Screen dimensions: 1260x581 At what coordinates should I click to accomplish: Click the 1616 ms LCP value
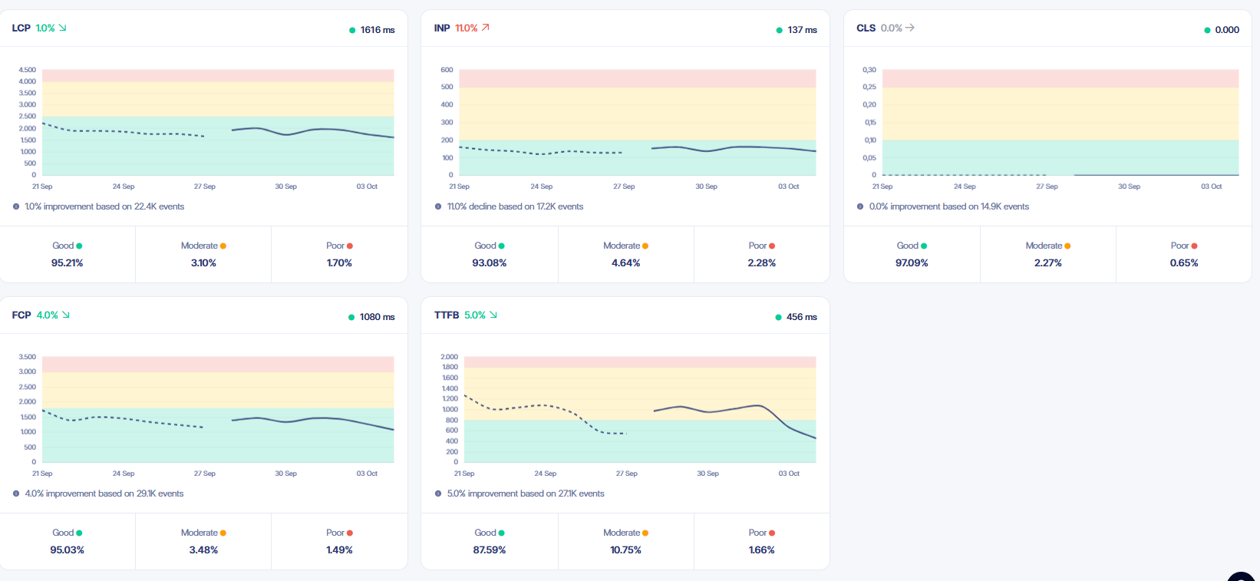(378, 30)
